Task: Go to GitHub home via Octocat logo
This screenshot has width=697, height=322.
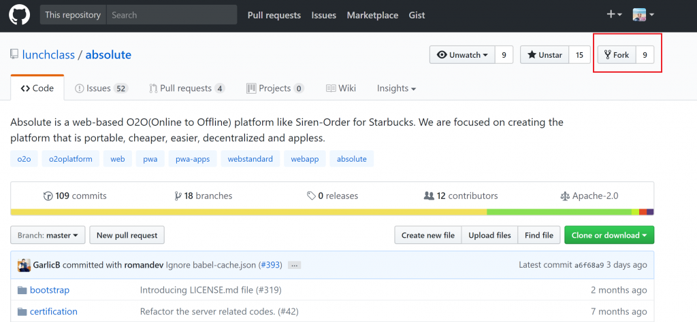Action: click(x=20, y=15)
